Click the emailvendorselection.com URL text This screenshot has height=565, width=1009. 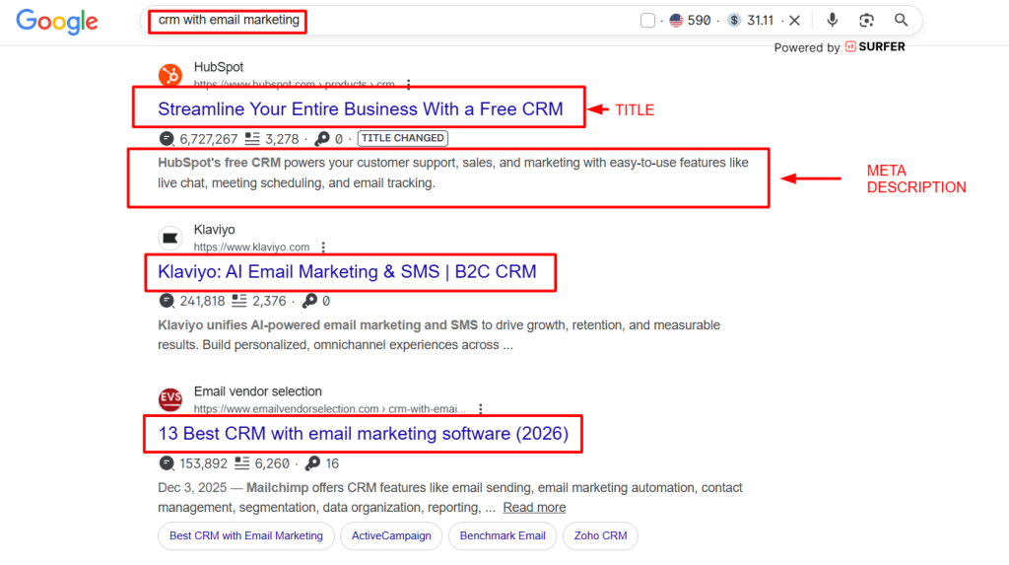point(329,408)
